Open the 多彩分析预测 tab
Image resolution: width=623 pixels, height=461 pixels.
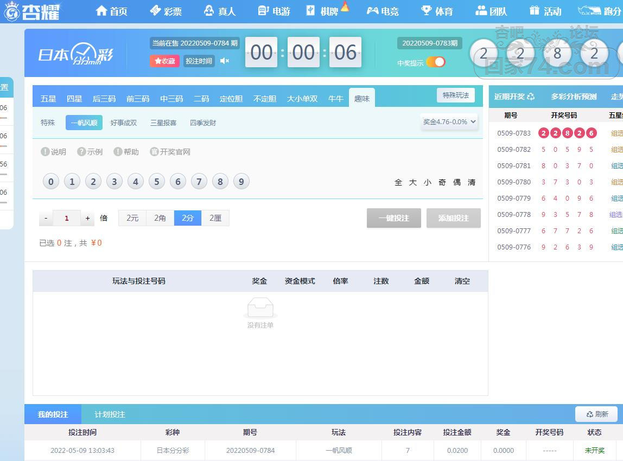tap(574, 97)
